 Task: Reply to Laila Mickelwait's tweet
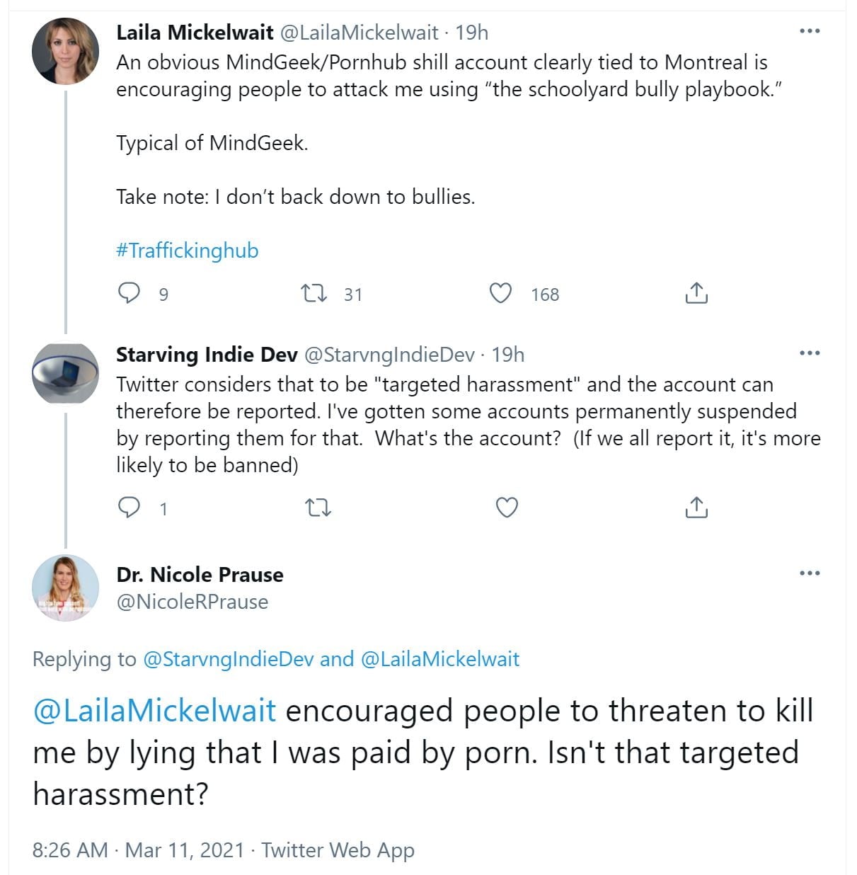tap(129, 293)
